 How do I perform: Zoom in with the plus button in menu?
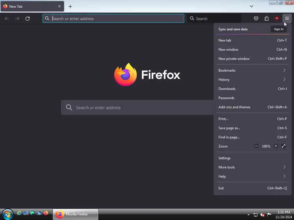click(276, 146)
